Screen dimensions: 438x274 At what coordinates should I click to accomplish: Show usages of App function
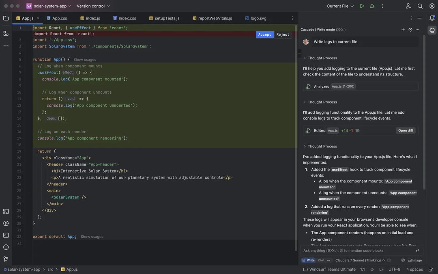click(x=85, y=60)
